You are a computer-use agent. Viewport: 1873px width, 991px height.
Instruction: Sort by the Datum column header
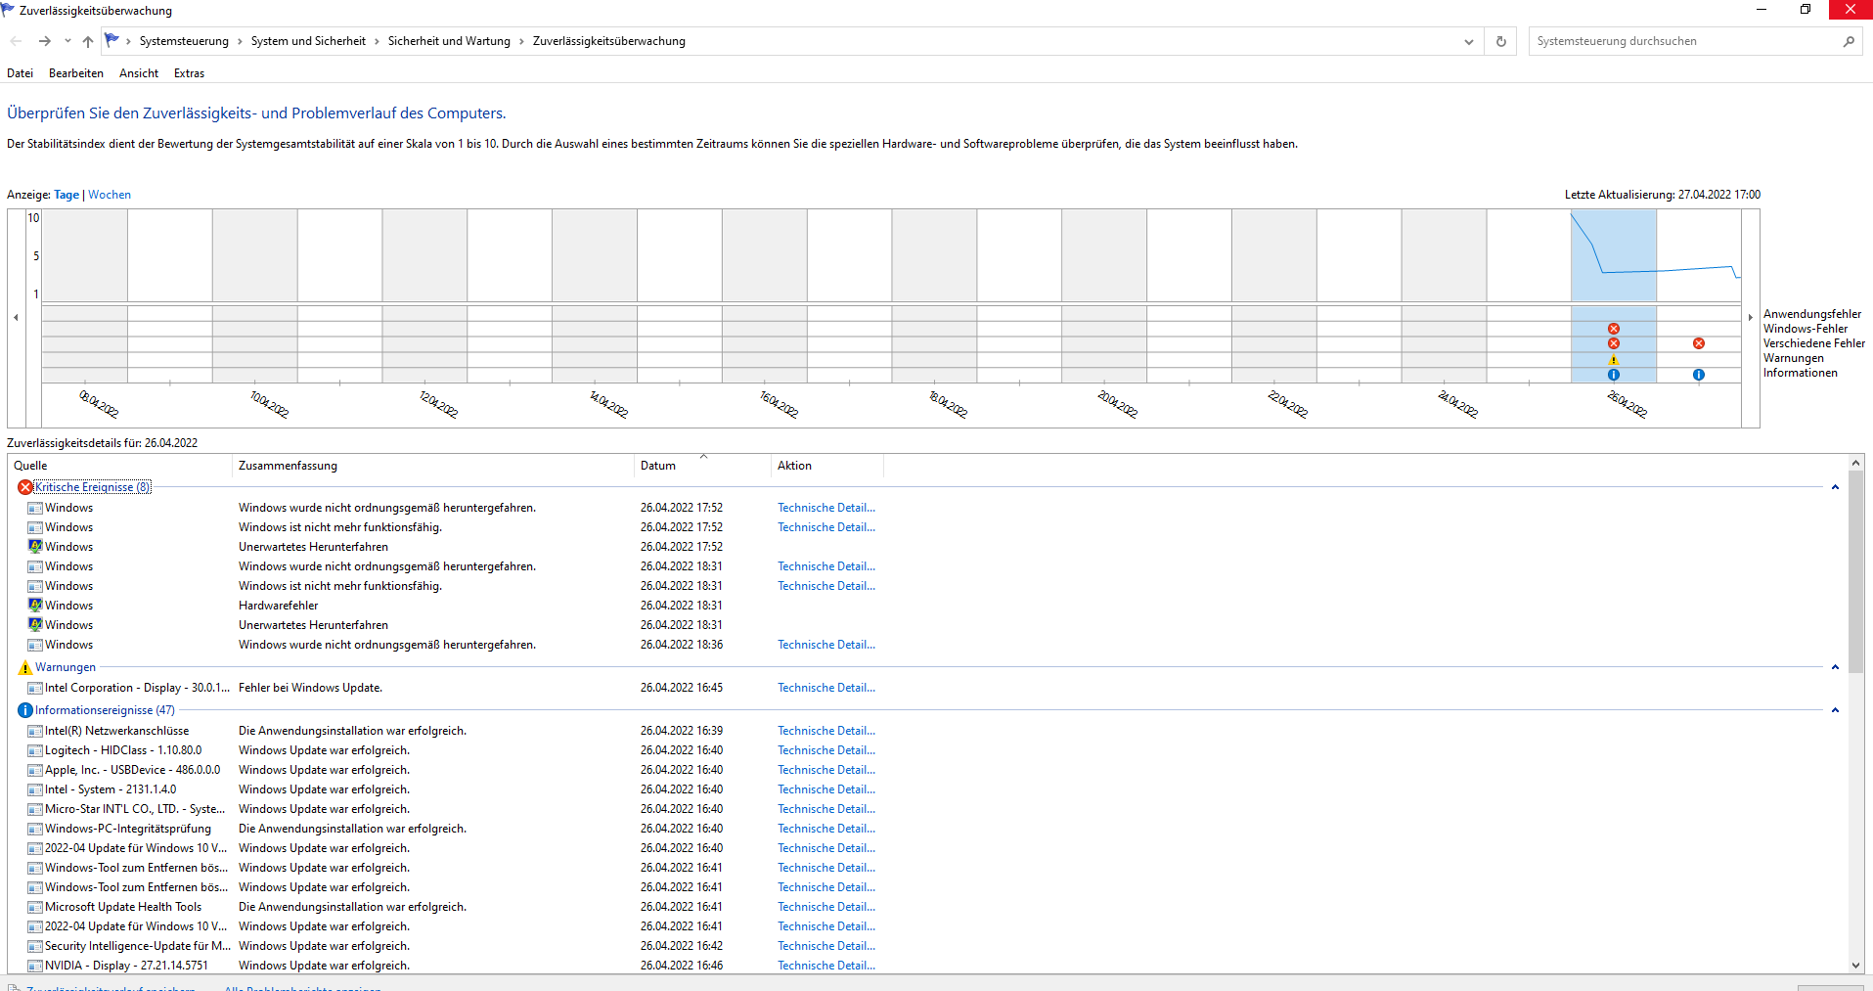click(x=702, y=466)
